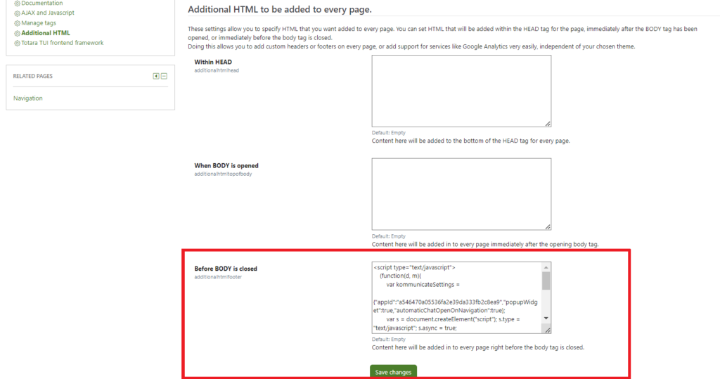Click the scrollbar thumb in footer textarea
Screen dimensions: 720x379
546,281
